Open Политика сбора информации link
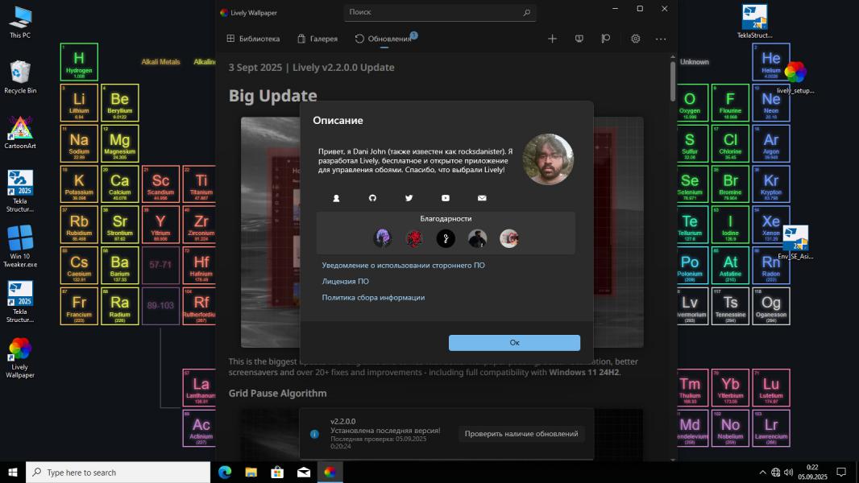859x483 pixels. click(373, 298)
